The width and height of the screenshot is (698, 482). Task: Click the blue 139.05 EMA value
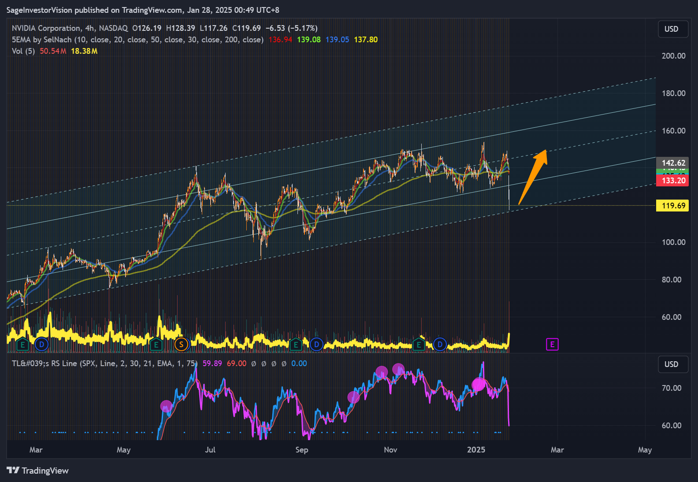coord(337,40)
